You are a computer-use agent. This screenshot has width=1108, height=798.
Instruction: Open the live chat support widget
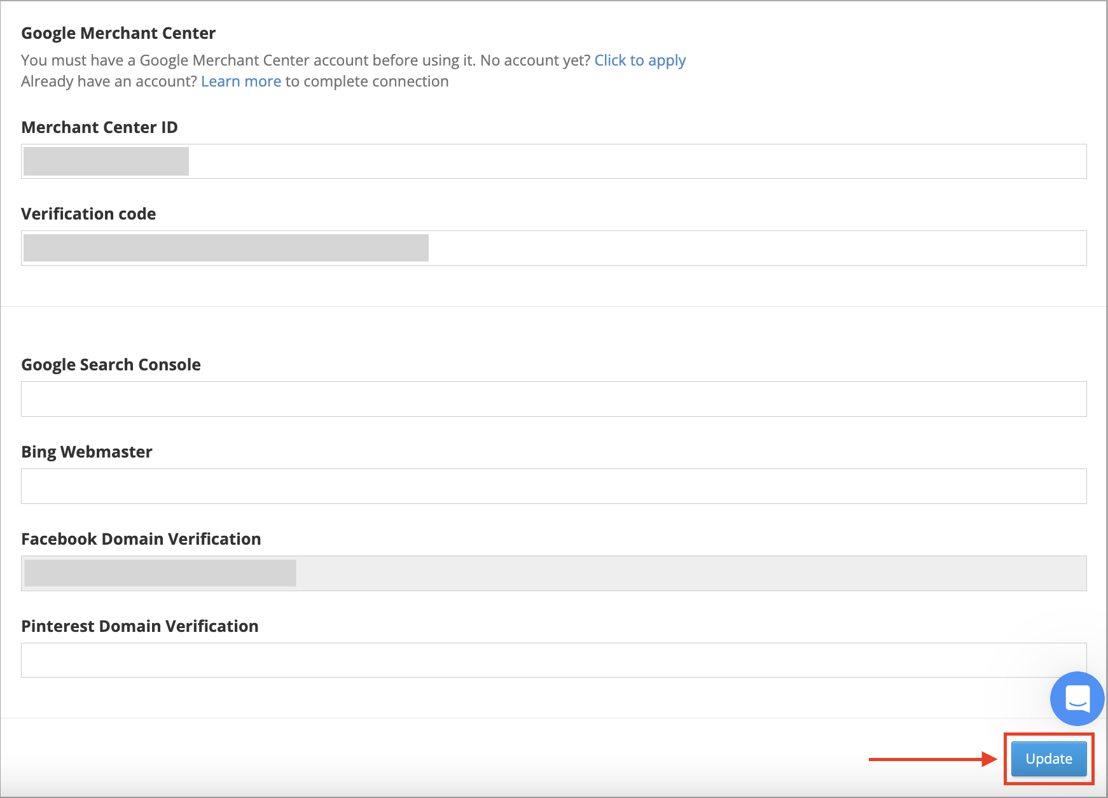click(x=1077, y=698)
